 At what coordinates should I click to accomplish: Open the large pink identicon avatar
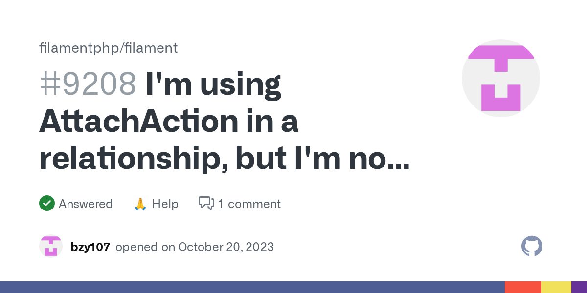coord(501,78)
